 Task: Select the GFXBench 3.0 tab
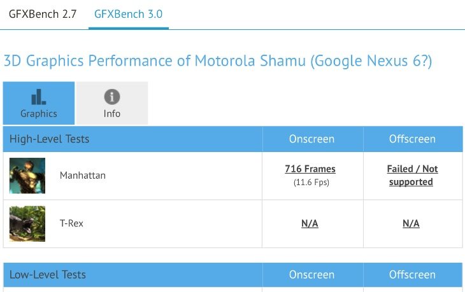coord(129,14)
